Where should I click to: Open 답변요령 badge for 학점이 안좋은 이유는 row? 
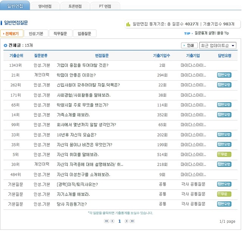click(224, 75)
